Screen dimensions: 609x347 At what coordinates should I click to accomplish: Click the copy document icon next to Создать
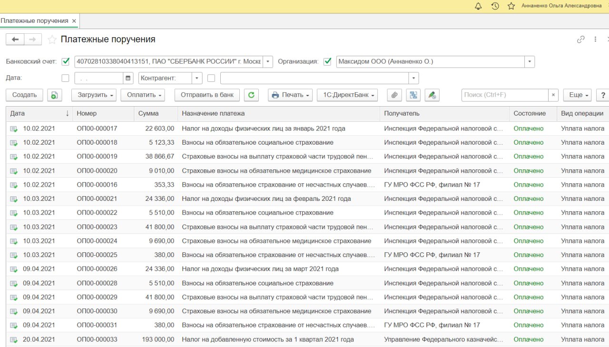(55, 95)
